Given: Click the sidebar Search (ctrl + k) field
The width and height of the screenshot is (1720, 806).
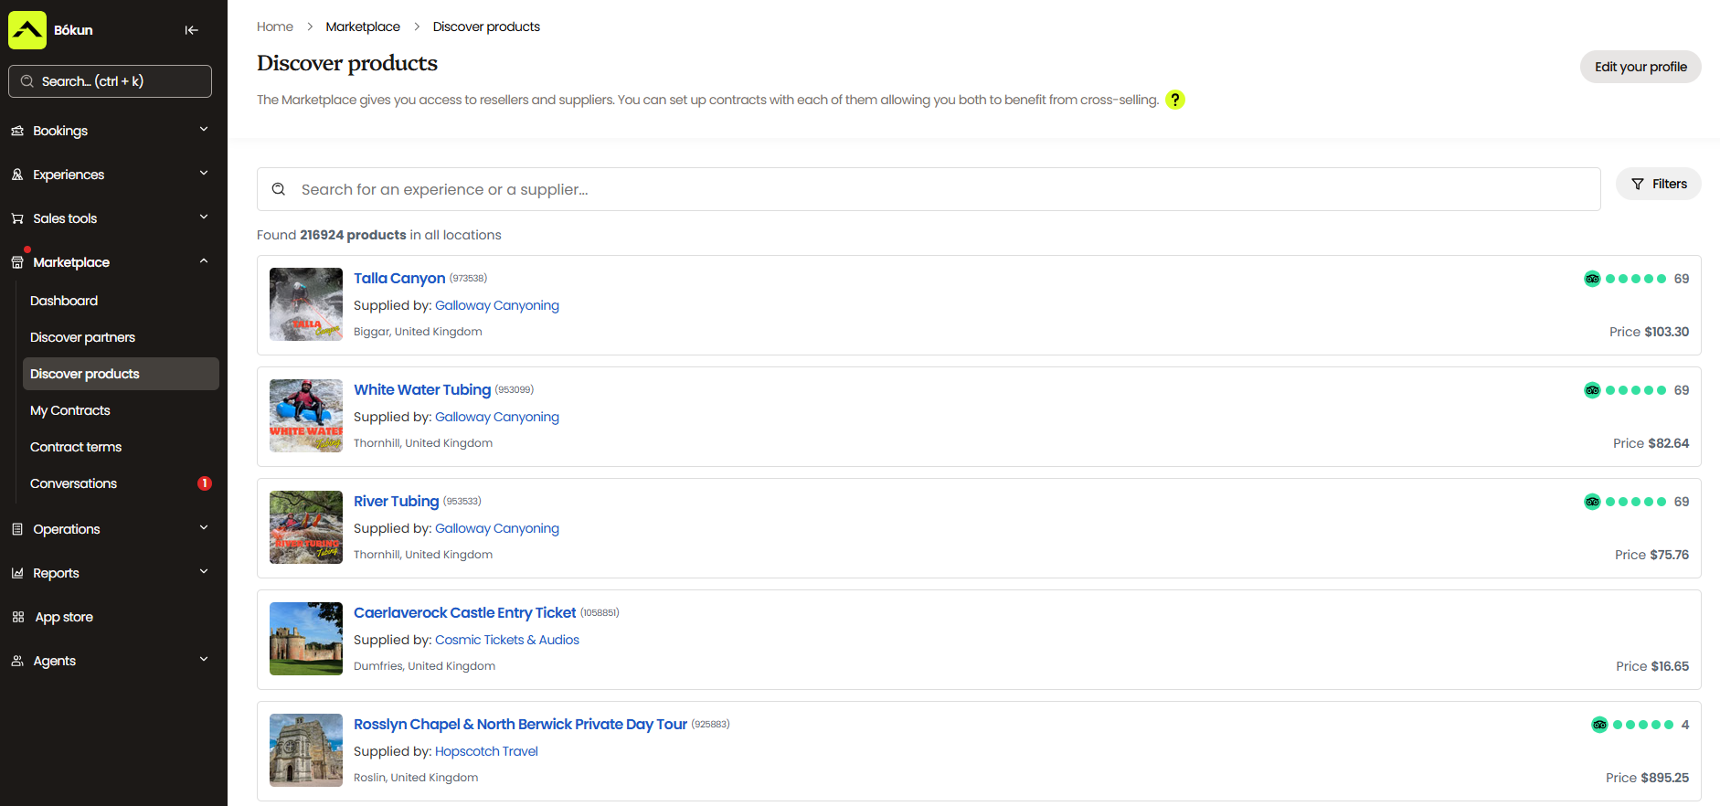Looking at the screenshot, I should [110, 81].
